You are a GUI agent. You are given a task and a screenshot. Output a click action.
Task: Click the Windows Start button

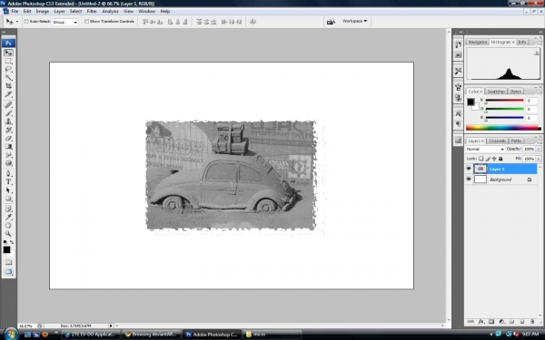pyautogui.click(x=10, y=334)
